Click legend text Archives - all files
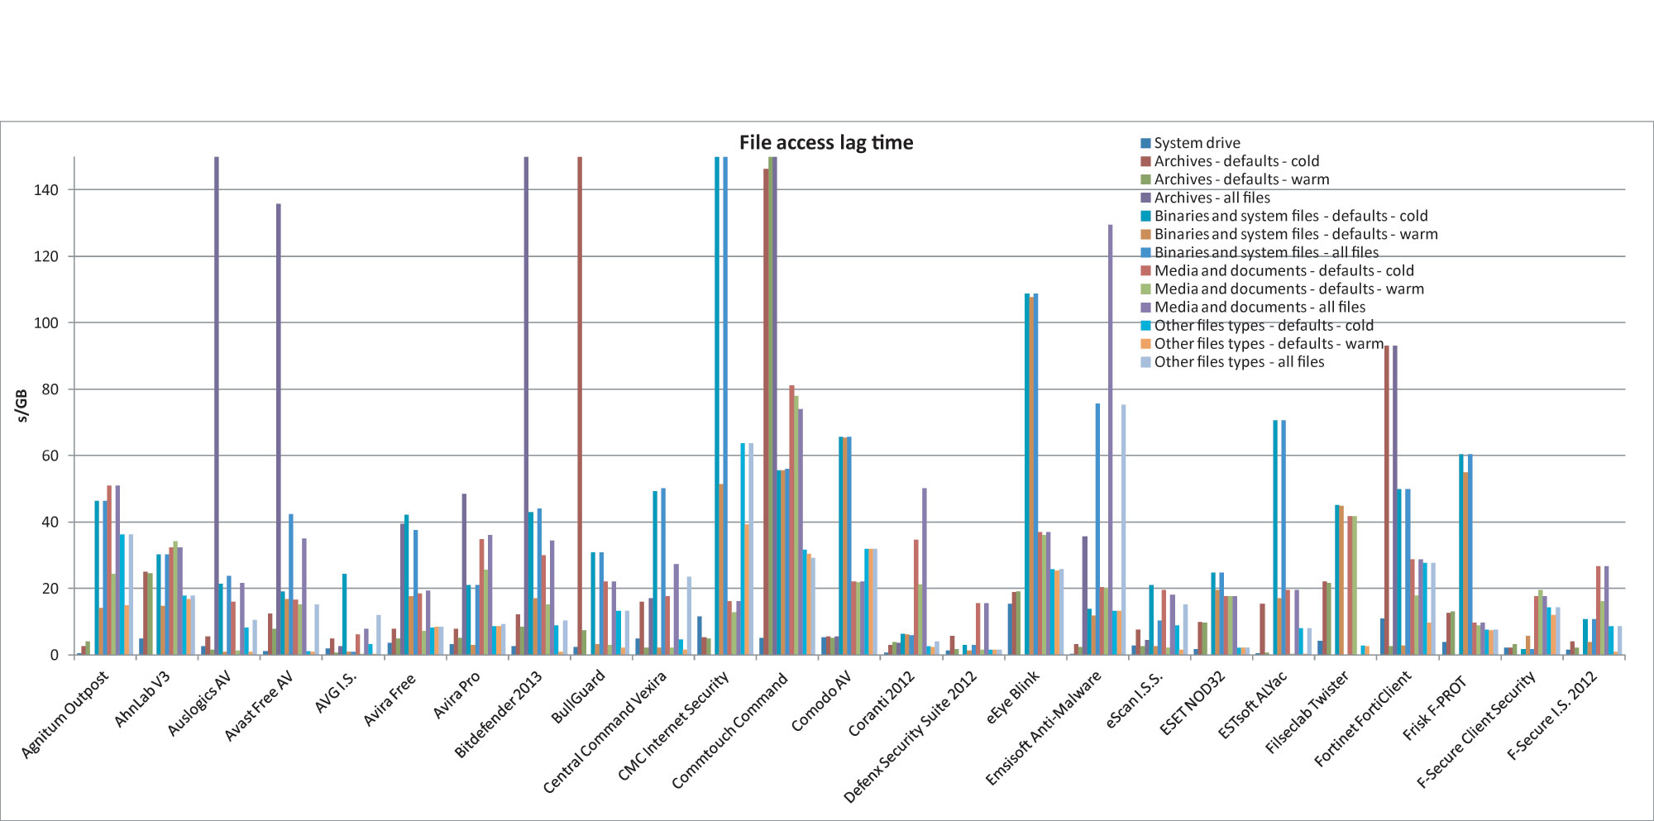 coord(1212,198)
